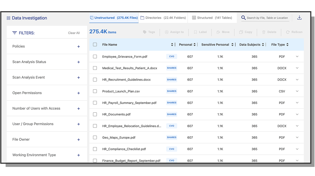Open the row chevron for HR_Documents.pdf
Screen dimensions: 315x176
pos(297,114)
